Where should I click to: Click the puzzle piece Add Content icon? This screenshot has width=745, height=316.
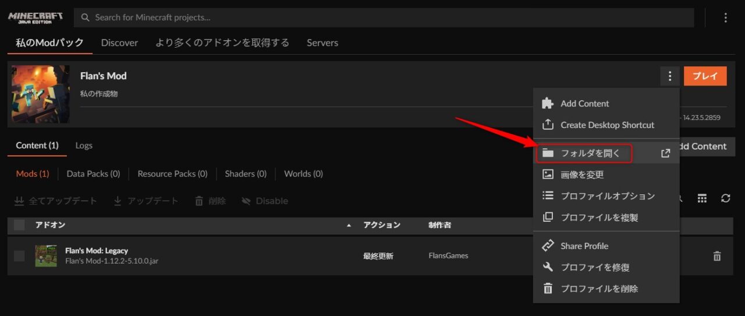click(x=548, y=104)
